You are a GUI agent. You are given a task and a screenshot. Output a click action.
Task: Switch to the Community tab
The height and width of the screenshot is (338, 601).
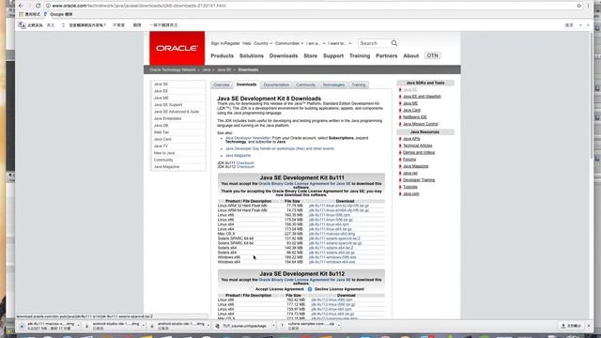point(305,85)
